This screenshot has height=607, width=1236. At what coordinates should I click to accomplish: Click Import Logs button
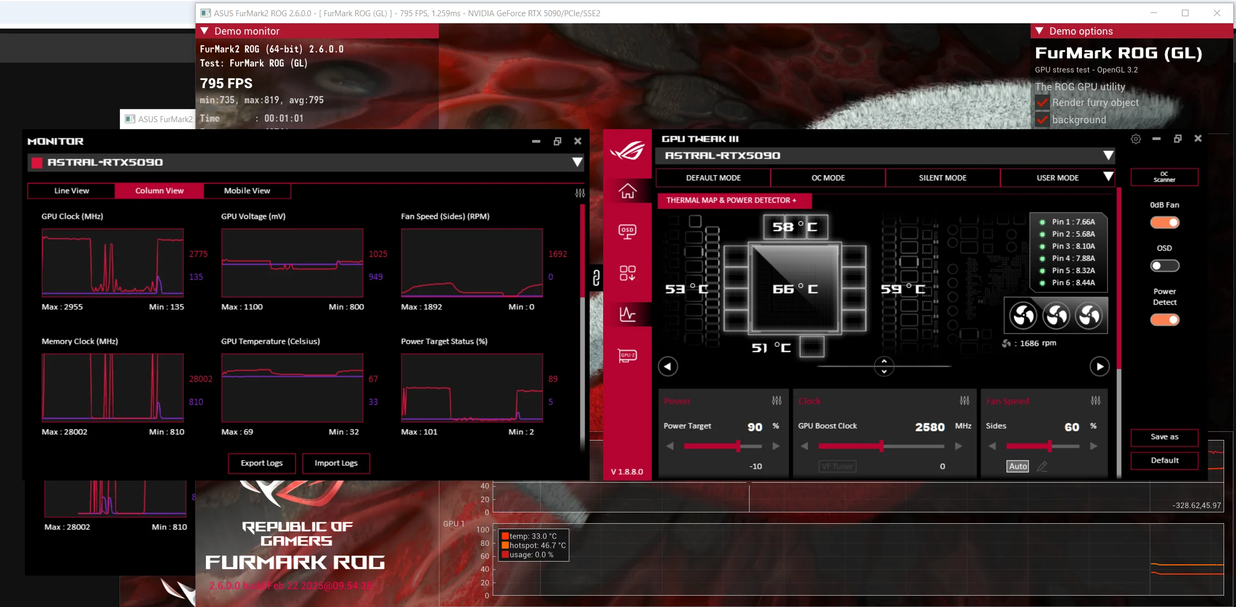click(x=336, y=463)
